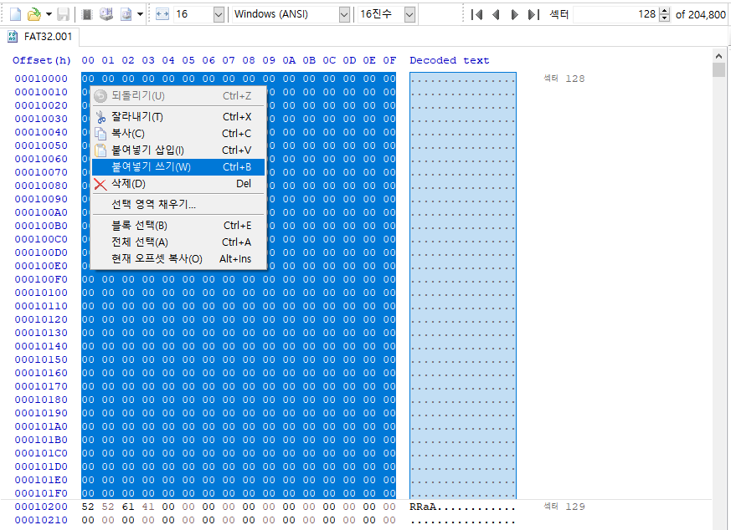Click offset label 00010210
Screen dimensions: 731x530
(41, 520)
